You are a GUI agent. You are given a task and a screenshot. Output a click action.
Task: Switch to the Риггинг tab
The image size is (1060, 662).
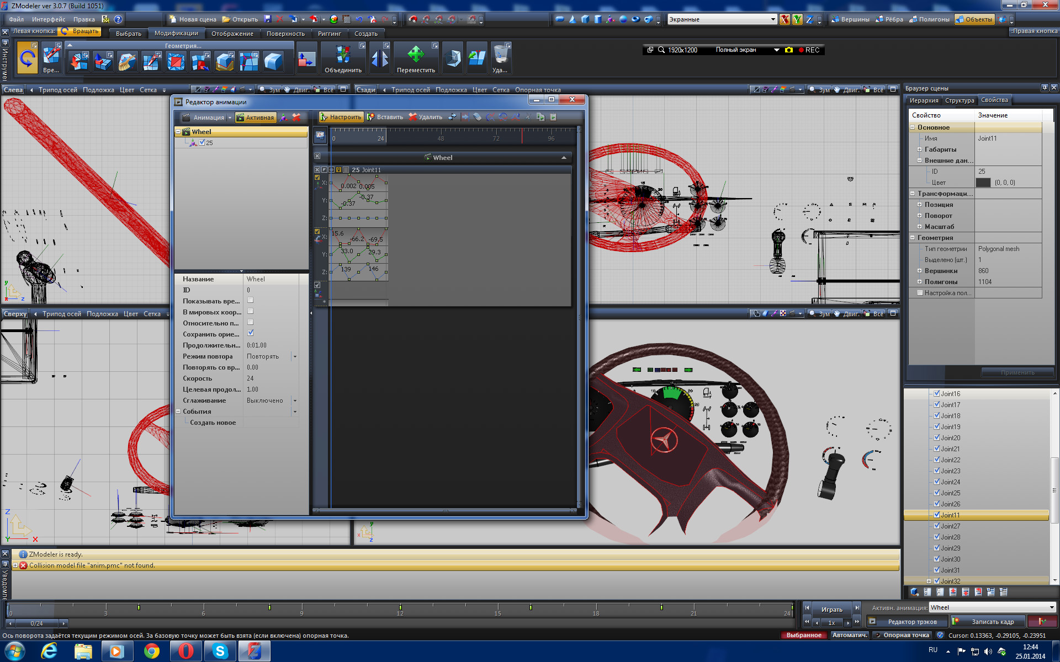[330, 34]
